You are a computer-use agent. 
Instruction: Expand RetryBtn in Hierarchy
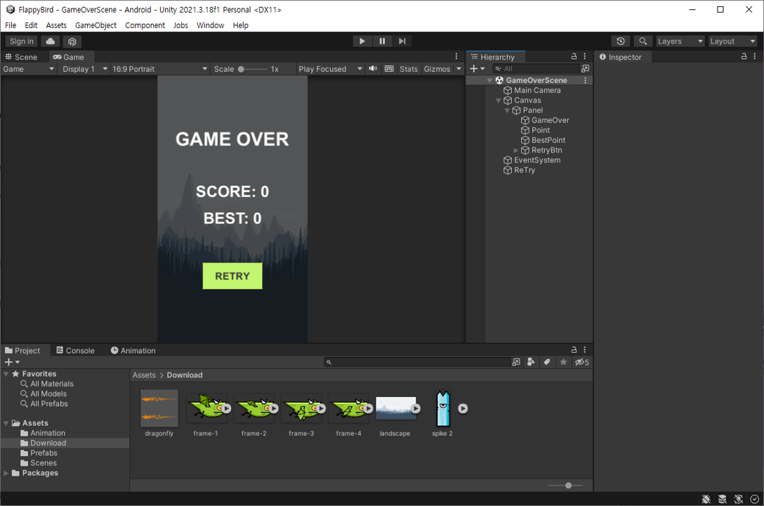click(516, 150)
